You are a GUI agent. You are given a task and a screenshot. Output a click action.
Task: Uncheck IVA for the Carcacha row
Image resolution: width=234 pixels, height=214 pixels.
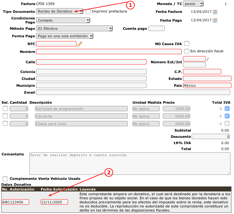227,116
